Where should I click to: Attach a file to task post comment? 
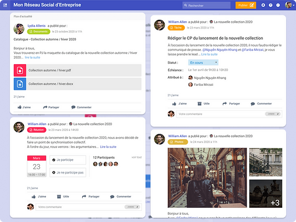[273, 114]
